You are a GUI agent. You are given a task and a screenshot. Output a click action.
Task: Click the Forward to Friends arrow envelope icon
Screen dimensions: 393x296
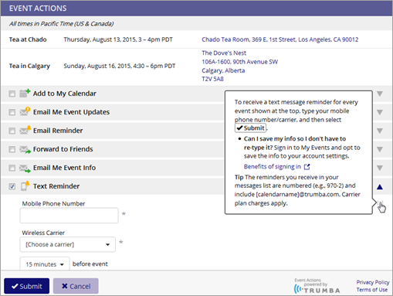[x=25, y=149]
